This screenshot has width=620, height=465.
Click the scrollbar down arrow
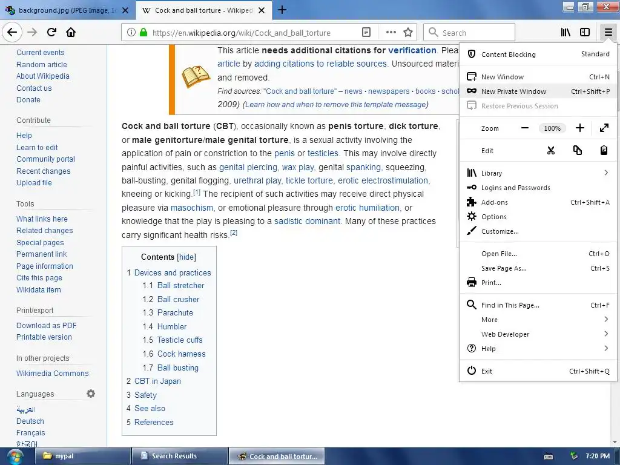coord(615,443)
